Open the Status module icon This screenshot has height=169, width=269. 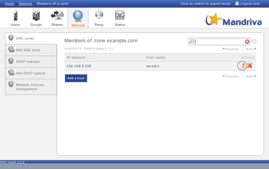[x=120, y=15]
